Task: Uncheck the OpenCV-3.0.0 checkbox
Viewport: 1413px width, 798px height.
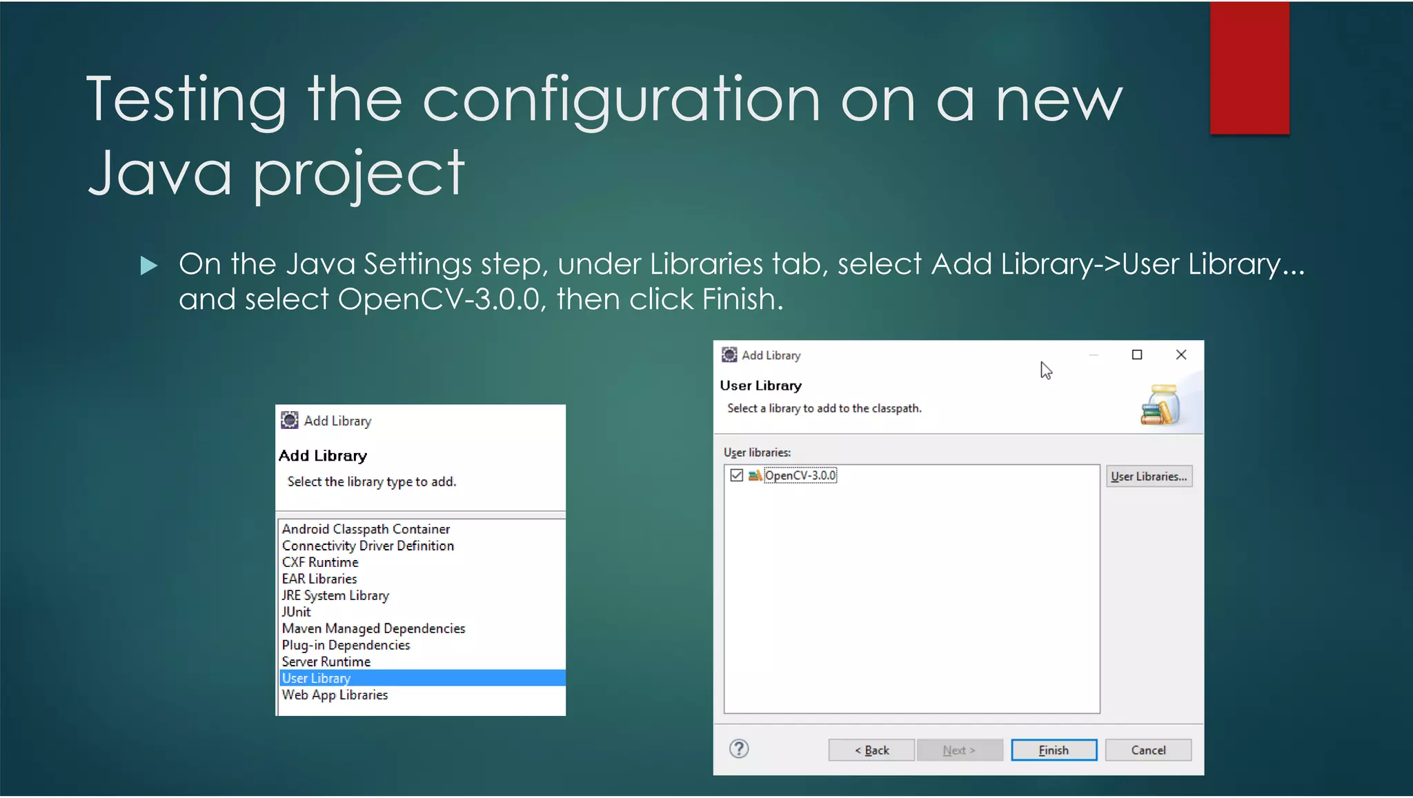Action: tap(736, 475)
